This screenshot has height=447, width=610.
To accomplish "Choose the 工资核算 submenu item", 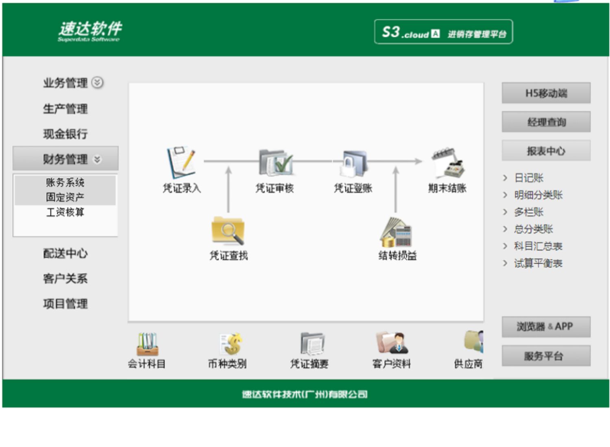I will (x=65, y=213).
